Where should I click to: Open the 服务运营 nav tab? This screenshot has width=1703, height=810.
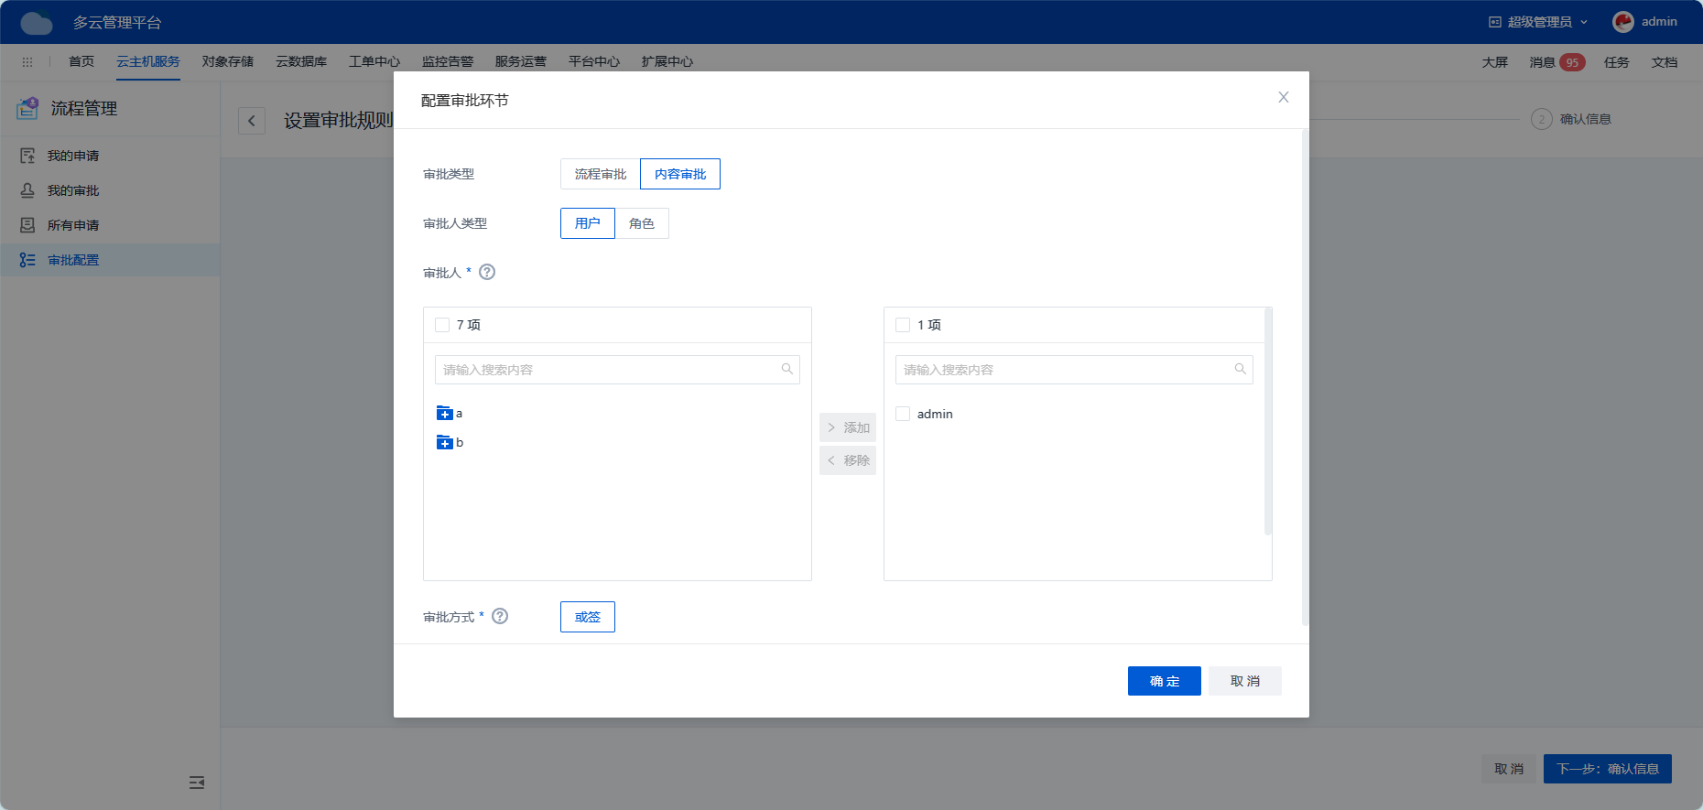coord(521,61)
